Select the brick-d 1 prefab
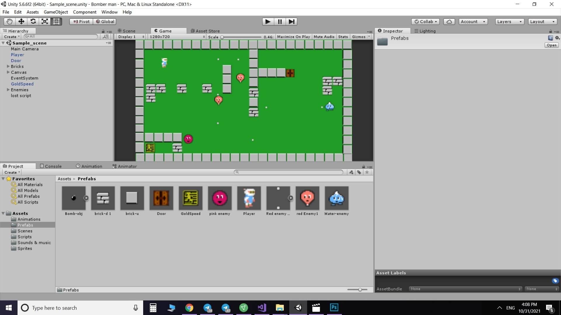Viewport: 561px width, 315px height. click(103, 201)
